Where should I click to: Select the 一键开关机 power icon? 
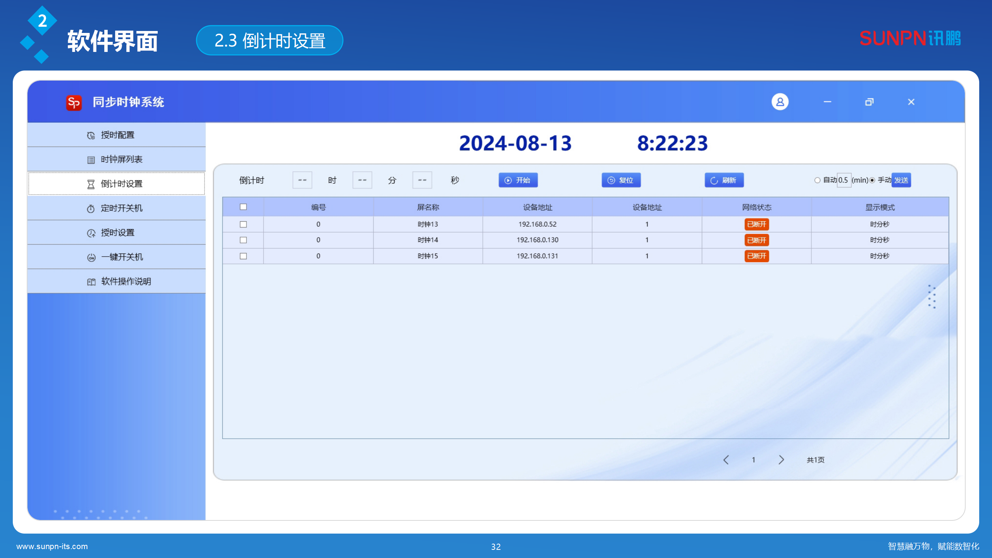coord(90,257)
